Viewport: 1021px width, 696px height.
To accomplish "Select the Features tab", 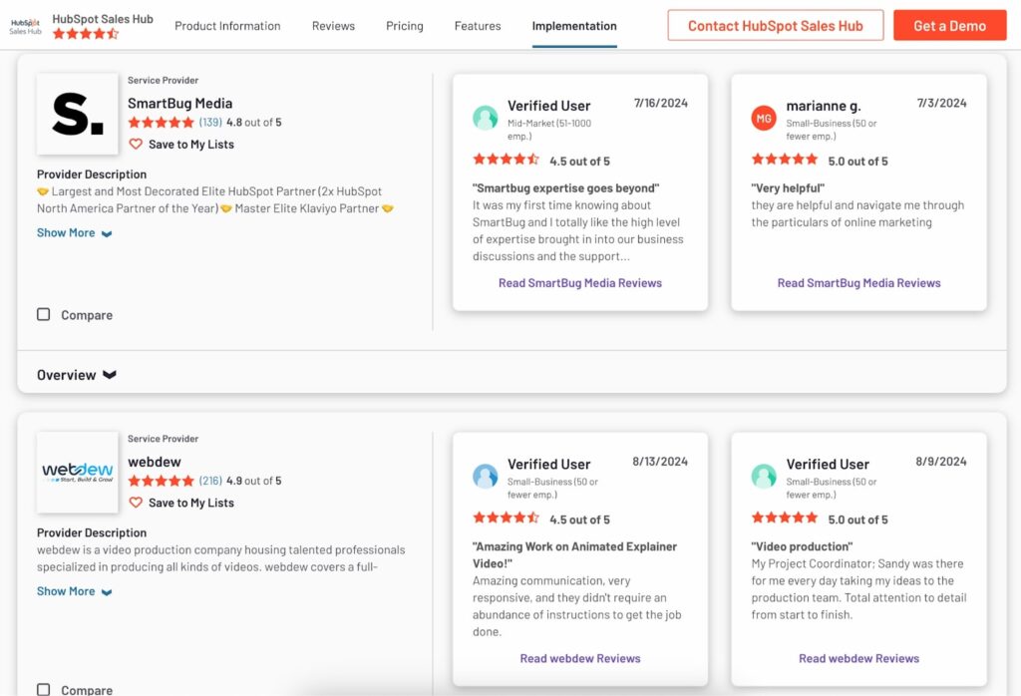I will tap(478, 26).
